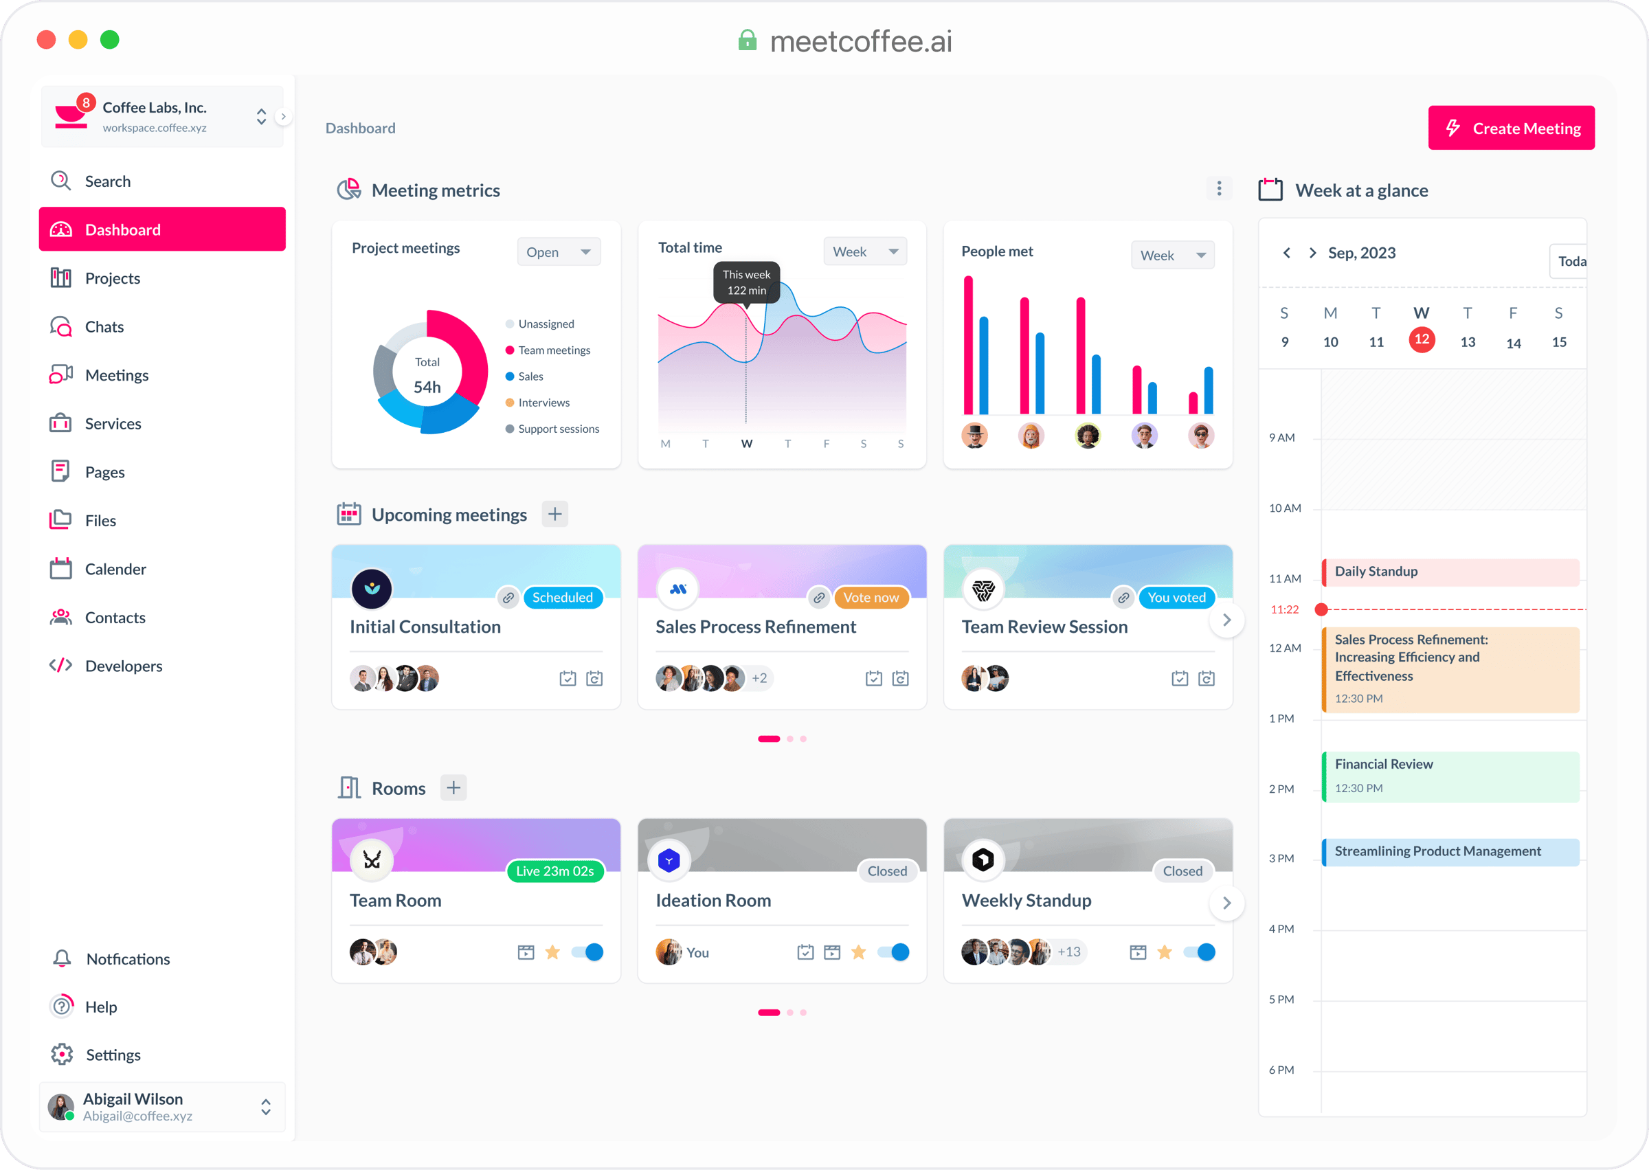Screen dimensions: 1649x1170
Task: Favorite star on Team Room card
Action: point(552,952)
